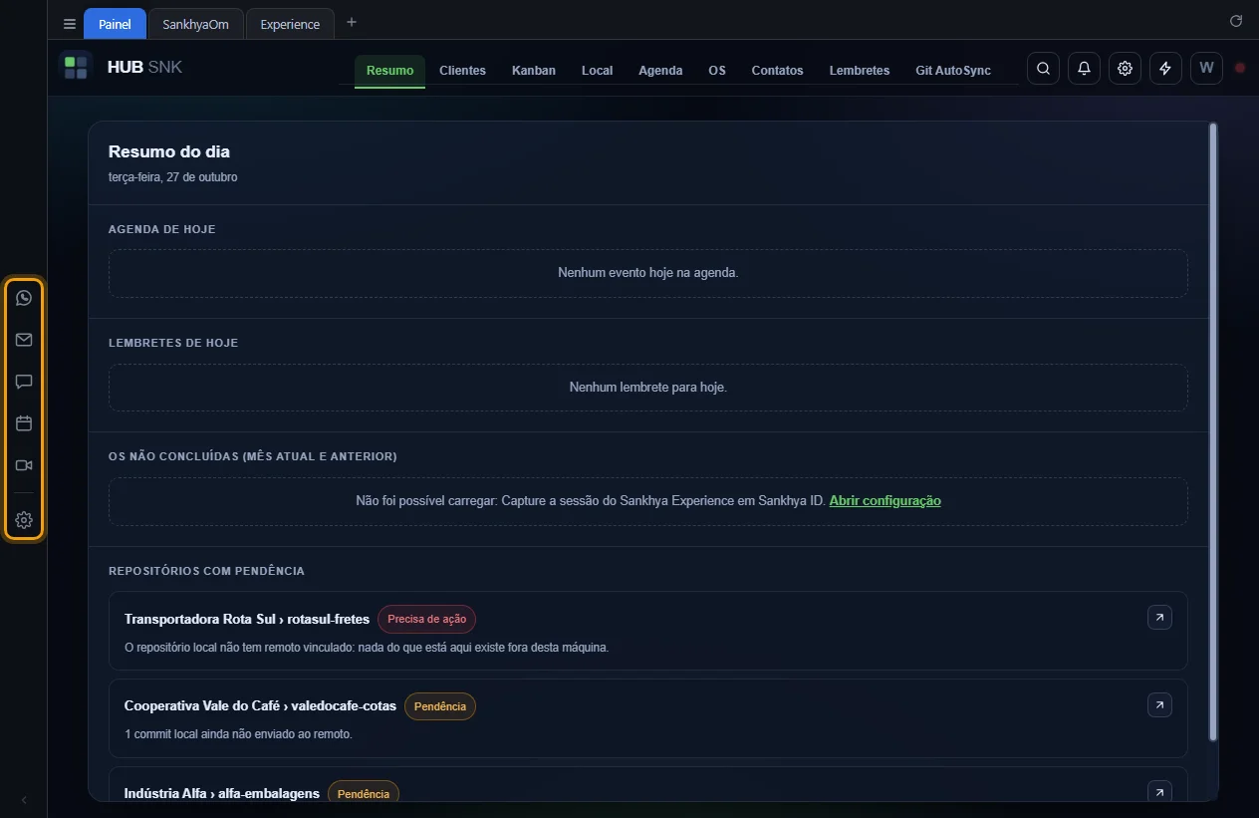Click the Pendência badge on alfa-embalagens

tap(364, 793)
